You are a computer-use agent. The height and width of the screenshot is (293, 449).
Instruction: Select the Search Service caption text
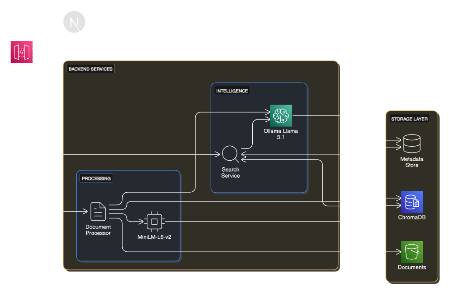(x=230, y=172)
